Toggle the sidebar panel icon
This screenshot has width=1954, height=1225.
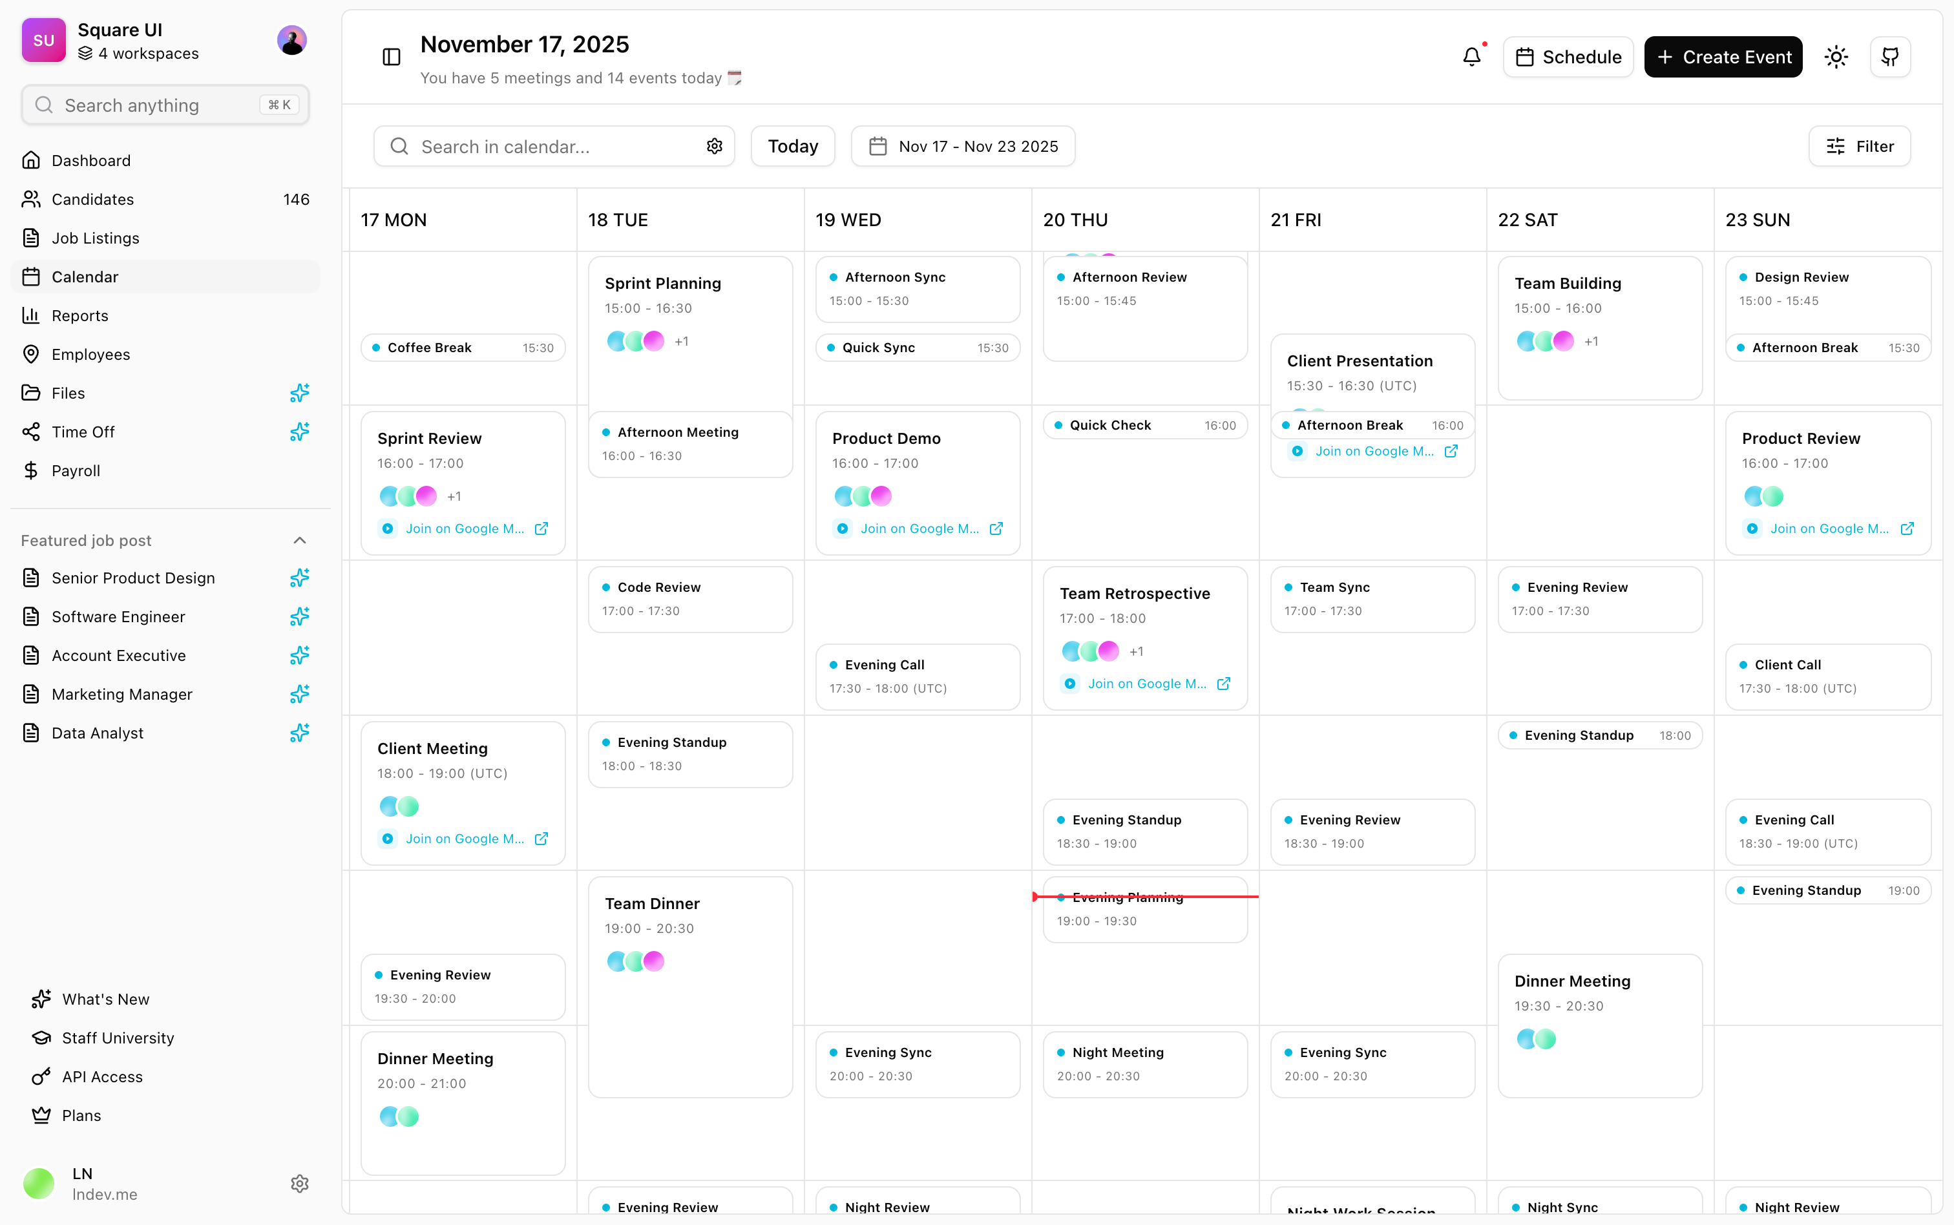[392, 57]
